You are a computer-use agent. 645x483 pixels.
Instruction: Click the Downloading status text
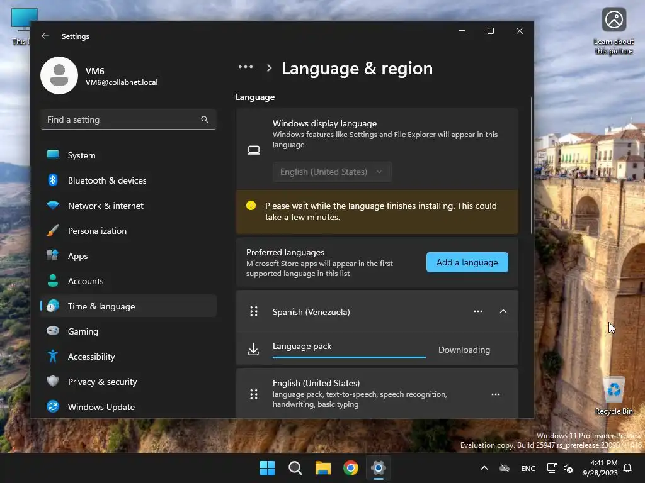point(464,350)
